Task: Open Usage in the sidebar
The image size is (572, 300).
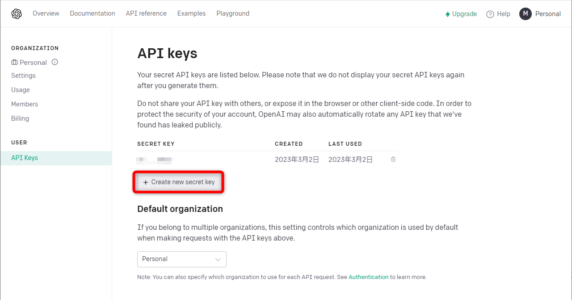Action: pyautogui.click(x=21, y=90)
